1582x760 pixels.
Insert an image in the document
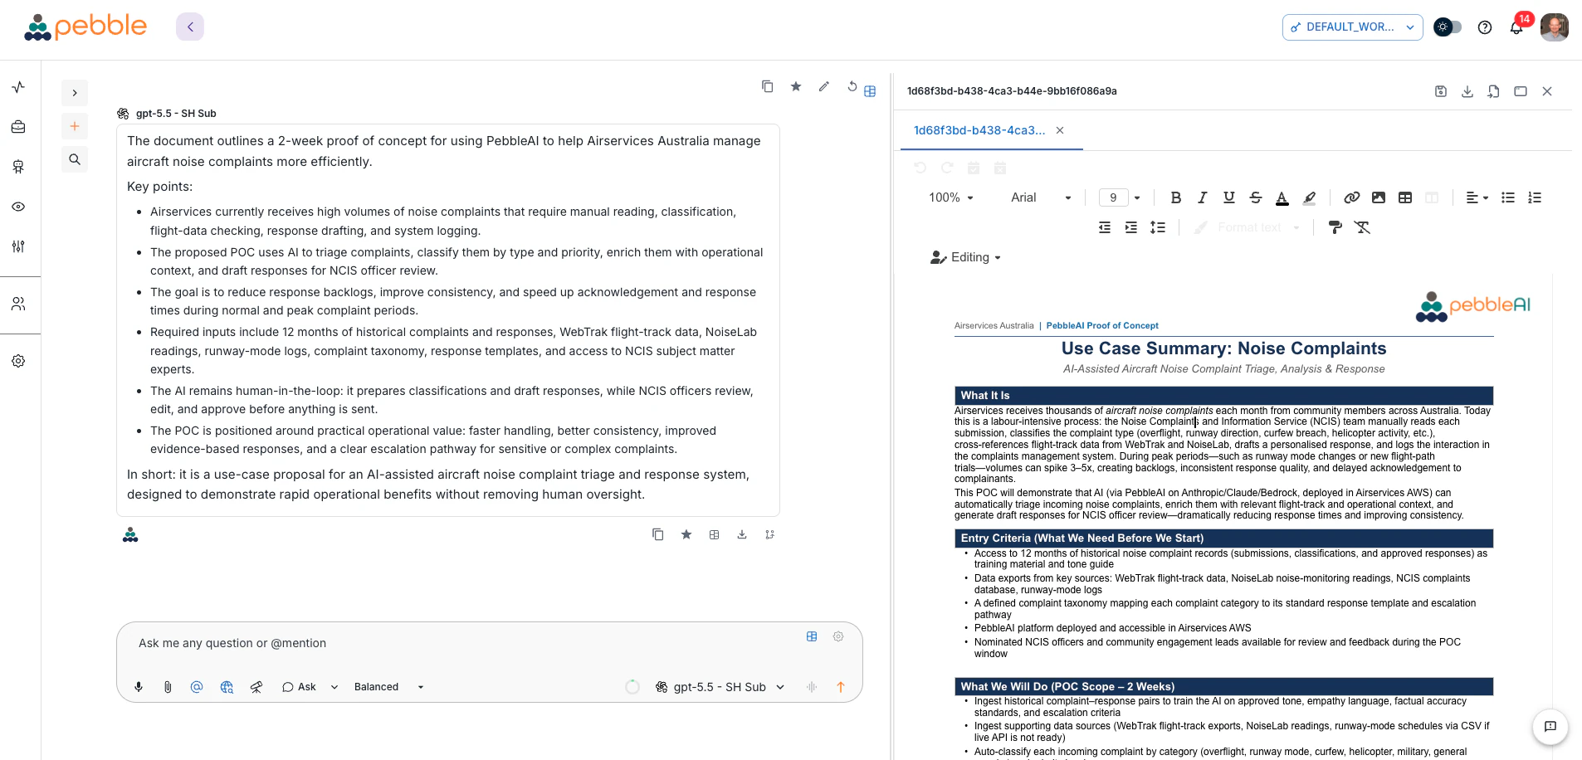(x=1379, y=197)
